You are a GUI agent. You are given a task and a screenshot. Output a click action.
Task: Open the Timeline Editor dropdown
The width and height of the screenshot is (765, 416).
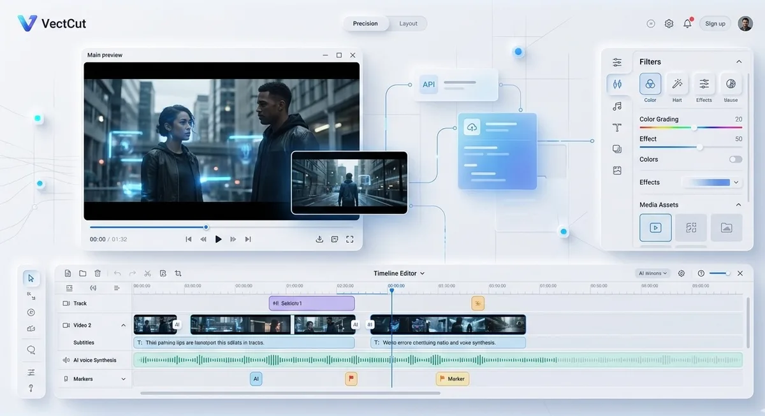(x=399, y=273)
